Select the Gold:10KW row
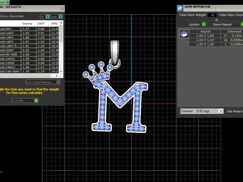The height and width of the screenshot is (182, 243). click(29, 63)
